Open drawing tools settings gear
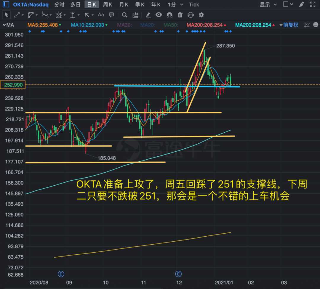The width and height of the screenshot is (320, 289). (201, 15)
